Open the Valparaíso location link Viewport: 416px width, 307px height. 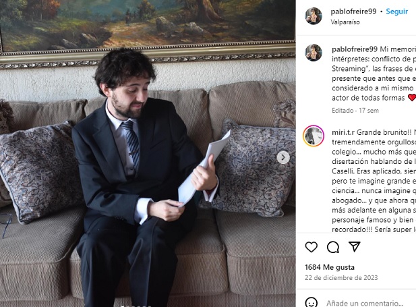pyautogui.click(x=345, y=22)
